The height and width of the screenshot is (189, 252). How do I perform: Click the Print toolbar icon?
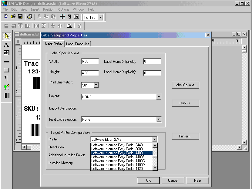29,17
